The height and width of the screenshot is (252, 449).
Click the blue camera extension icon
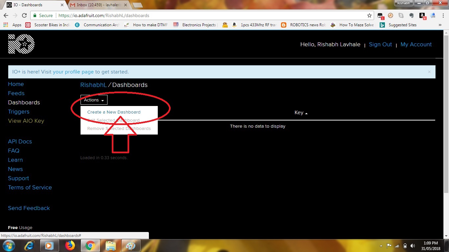(433, 15)
